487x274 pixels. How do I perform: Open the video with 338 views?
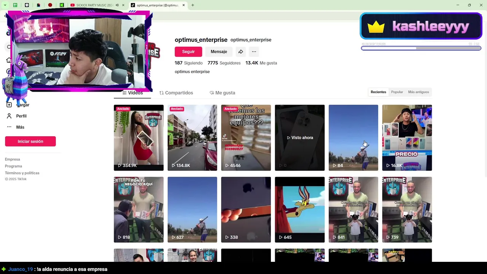(x=246, y=210)
